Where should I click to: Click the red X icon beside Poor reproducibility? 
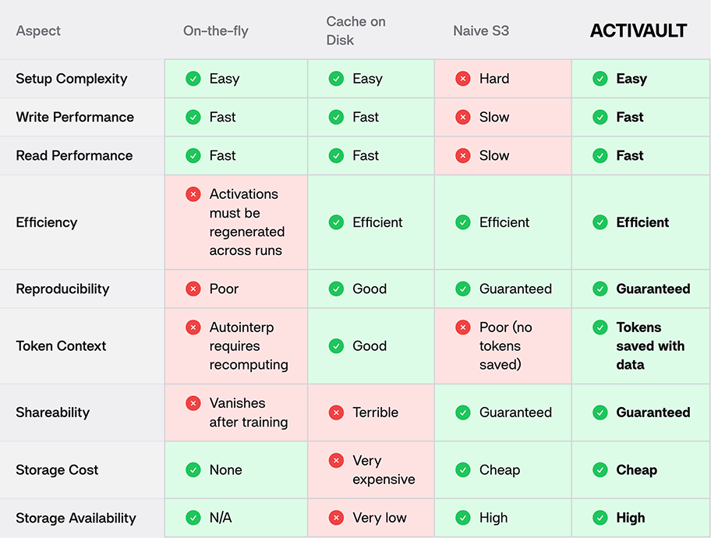pyautogui.click(x=193, y=288)
